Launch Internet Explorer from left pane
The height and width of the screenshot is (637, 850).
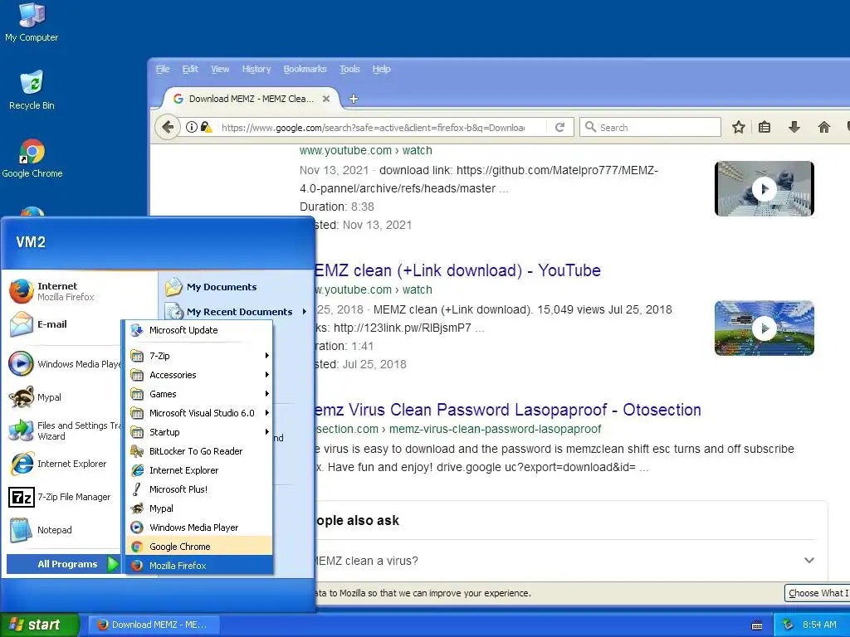point(58,464)
